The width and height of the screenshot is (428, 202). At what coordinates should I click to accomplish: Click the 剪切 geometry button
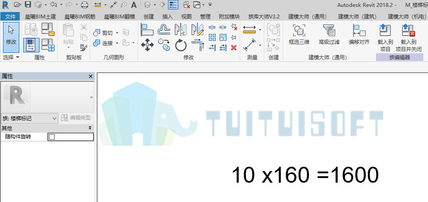103,33
